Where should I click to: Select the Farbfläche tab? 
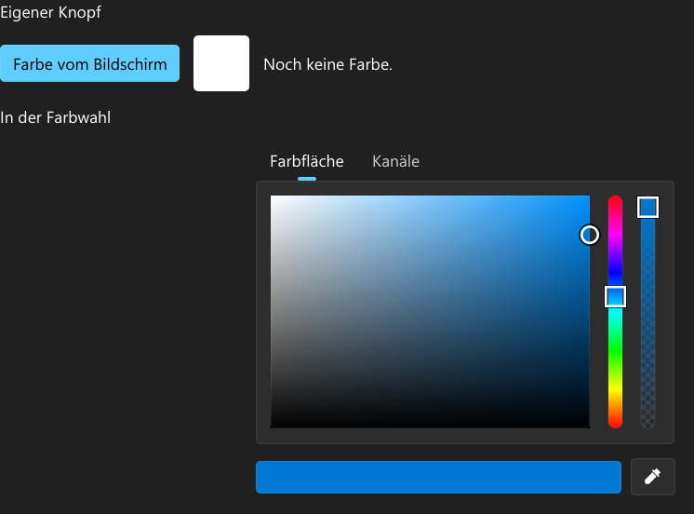coord(307,161)
